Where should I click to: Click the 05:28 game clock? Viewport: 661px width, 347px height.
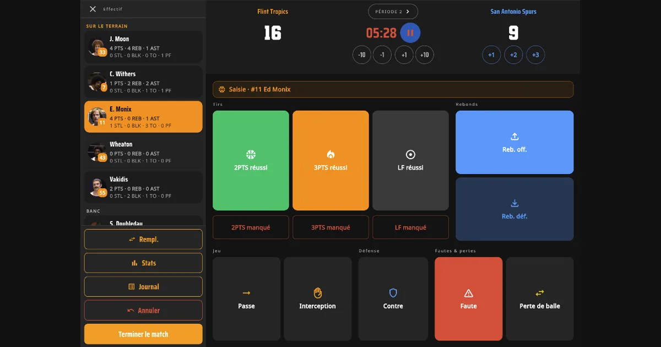381,33
